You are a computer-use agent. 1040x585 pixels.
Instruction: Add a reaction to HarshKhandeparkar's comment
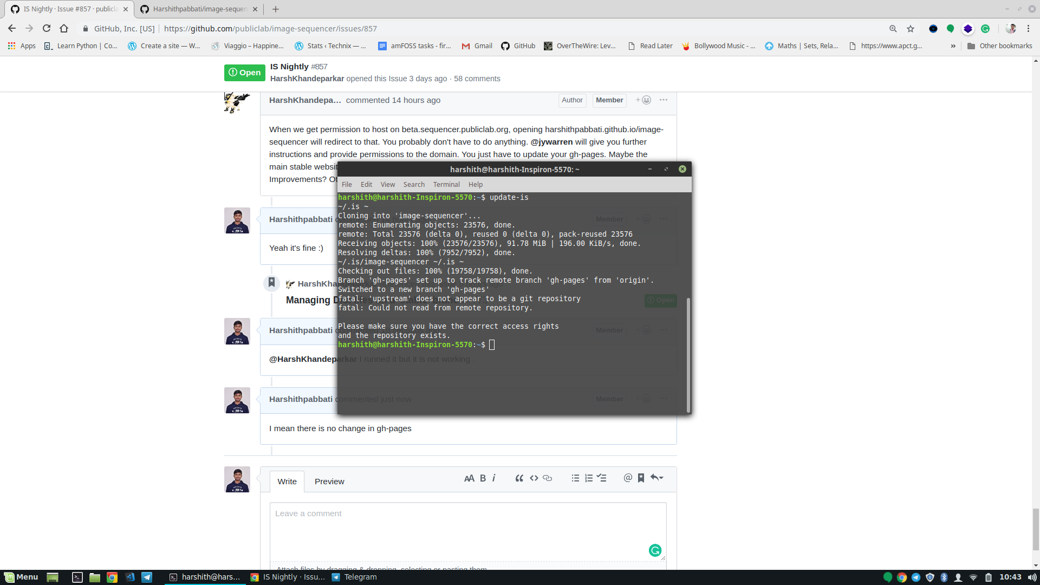643,100
